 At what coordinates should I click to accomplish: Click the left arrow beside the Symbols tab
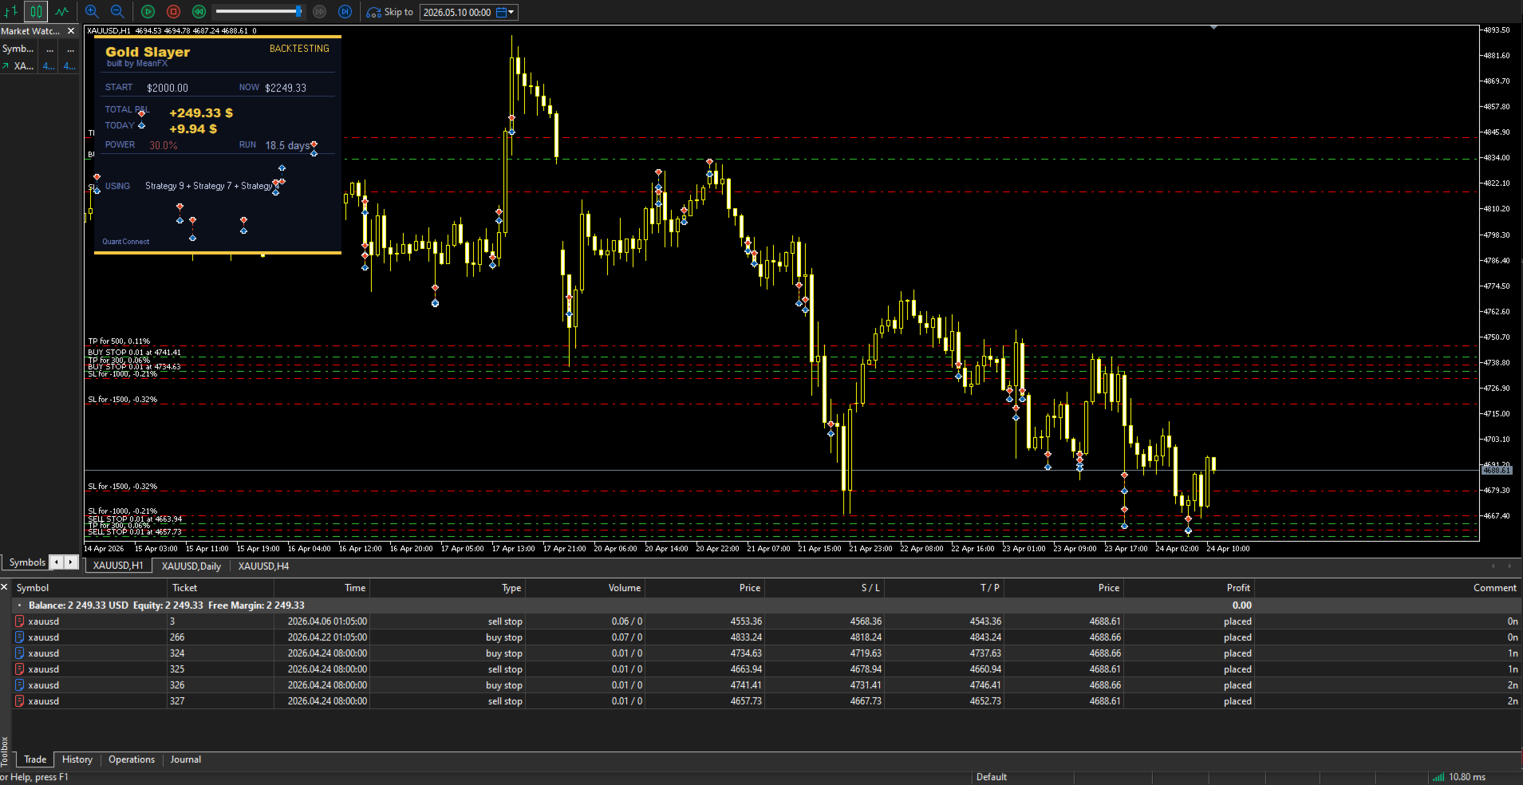coord(57,562)
